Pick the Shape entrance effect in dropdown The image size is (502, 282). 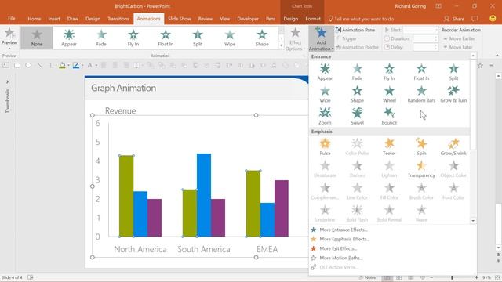coord(357,94)
